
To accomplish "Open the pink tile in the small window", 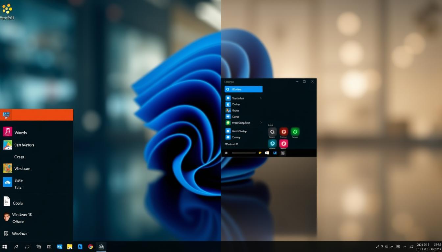I will pos(283,143).
